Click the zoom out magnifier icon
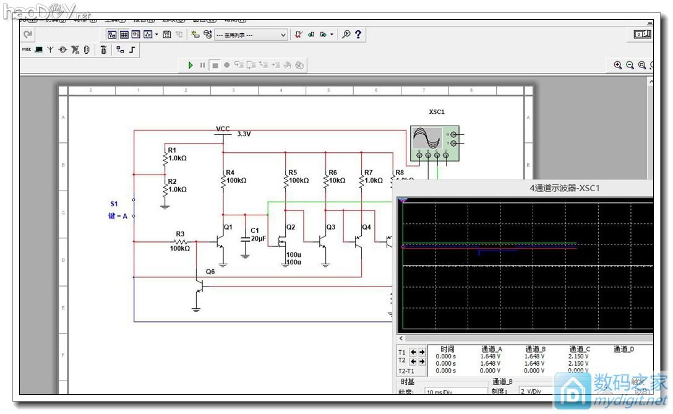673x414 pixels. (x=630, y=65)
